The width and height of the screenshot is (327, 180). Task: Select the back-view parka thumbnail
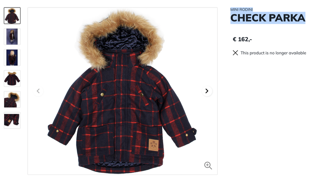12,79
